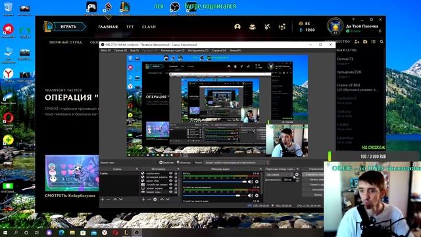Open the OBS Edit menu
This screenshot has height=237, width=421.
click(120, 51)
